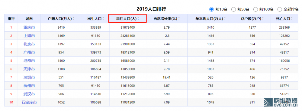Open the 重庆市 city link
This screenshot has width=302, height=111.
point(29,27)
